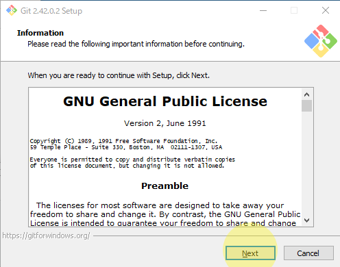Click the small Git icon in title bar
This screenshot has width=340, height=267.
click(12, 10)
